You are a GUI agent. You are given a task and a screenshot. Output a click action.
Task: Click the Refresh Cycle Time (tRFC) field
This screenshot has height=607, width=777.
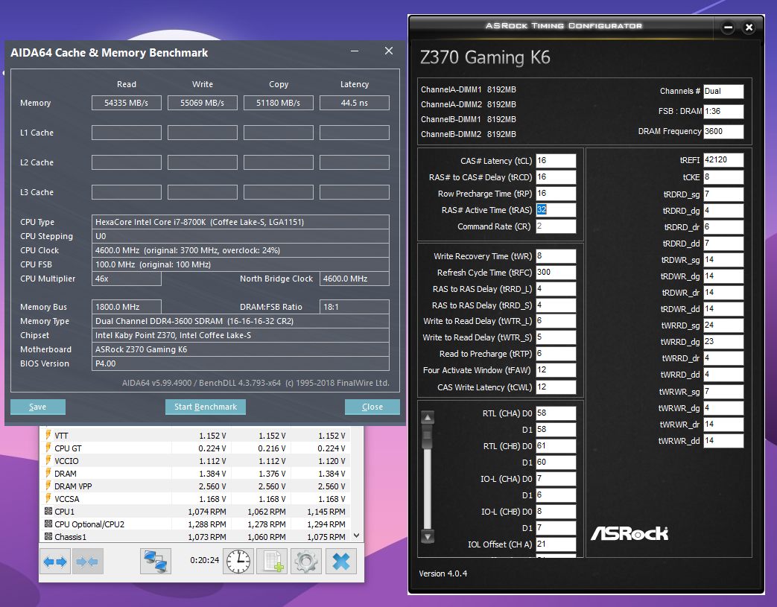[556, 273]
